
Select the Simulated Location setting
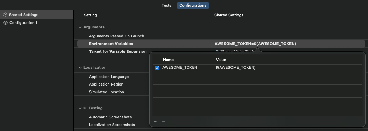click(x=107, y=92)
